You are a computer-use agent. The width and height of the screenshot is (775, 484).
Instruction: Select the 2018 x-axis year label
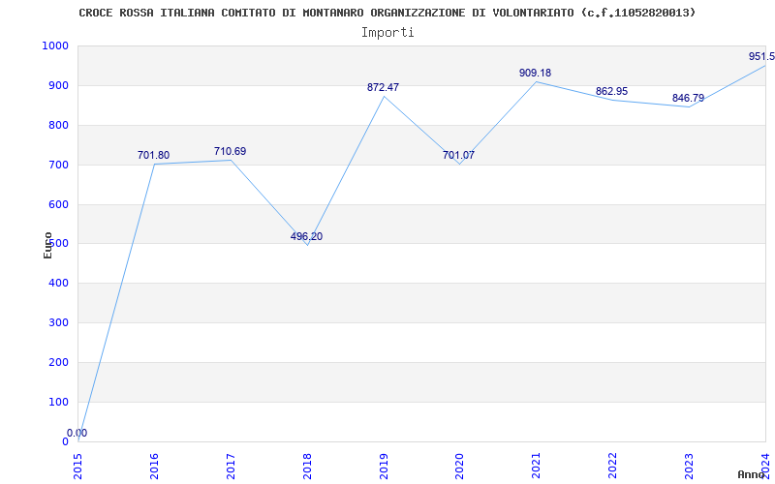coord(307,466)
